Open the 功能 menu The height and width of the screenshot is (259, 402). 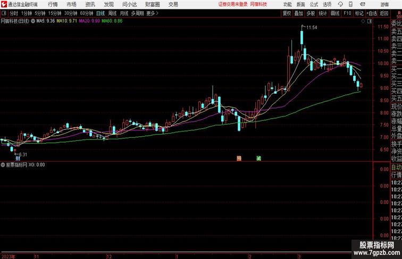click(287, 4)
